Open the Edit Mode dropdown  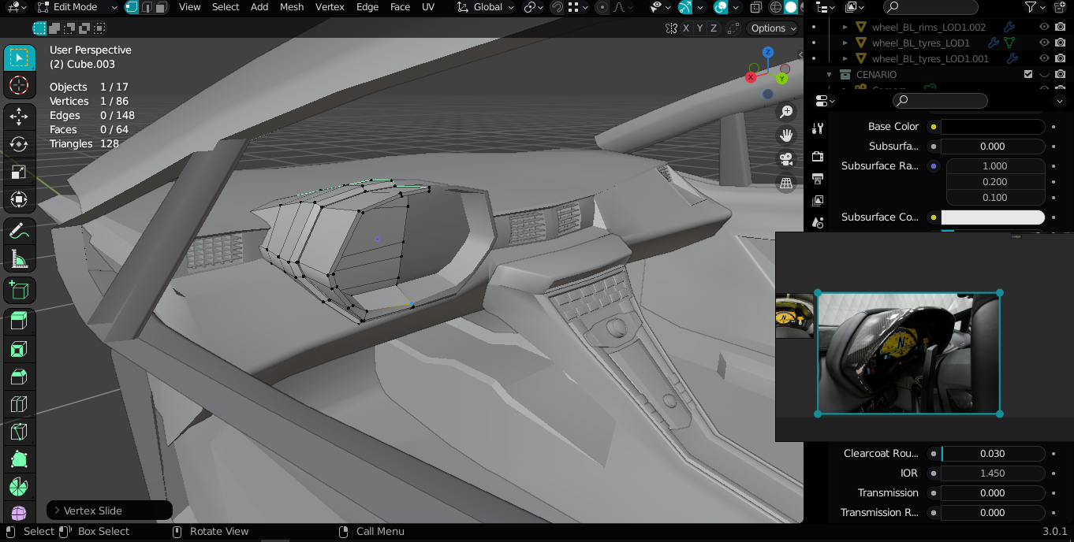point(77,7)
